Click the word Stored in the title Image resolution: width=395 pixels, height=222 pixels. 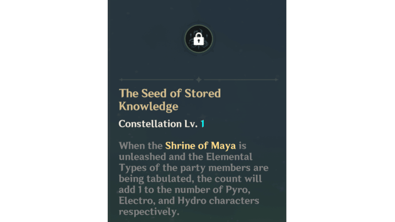(x=203, y=93)
